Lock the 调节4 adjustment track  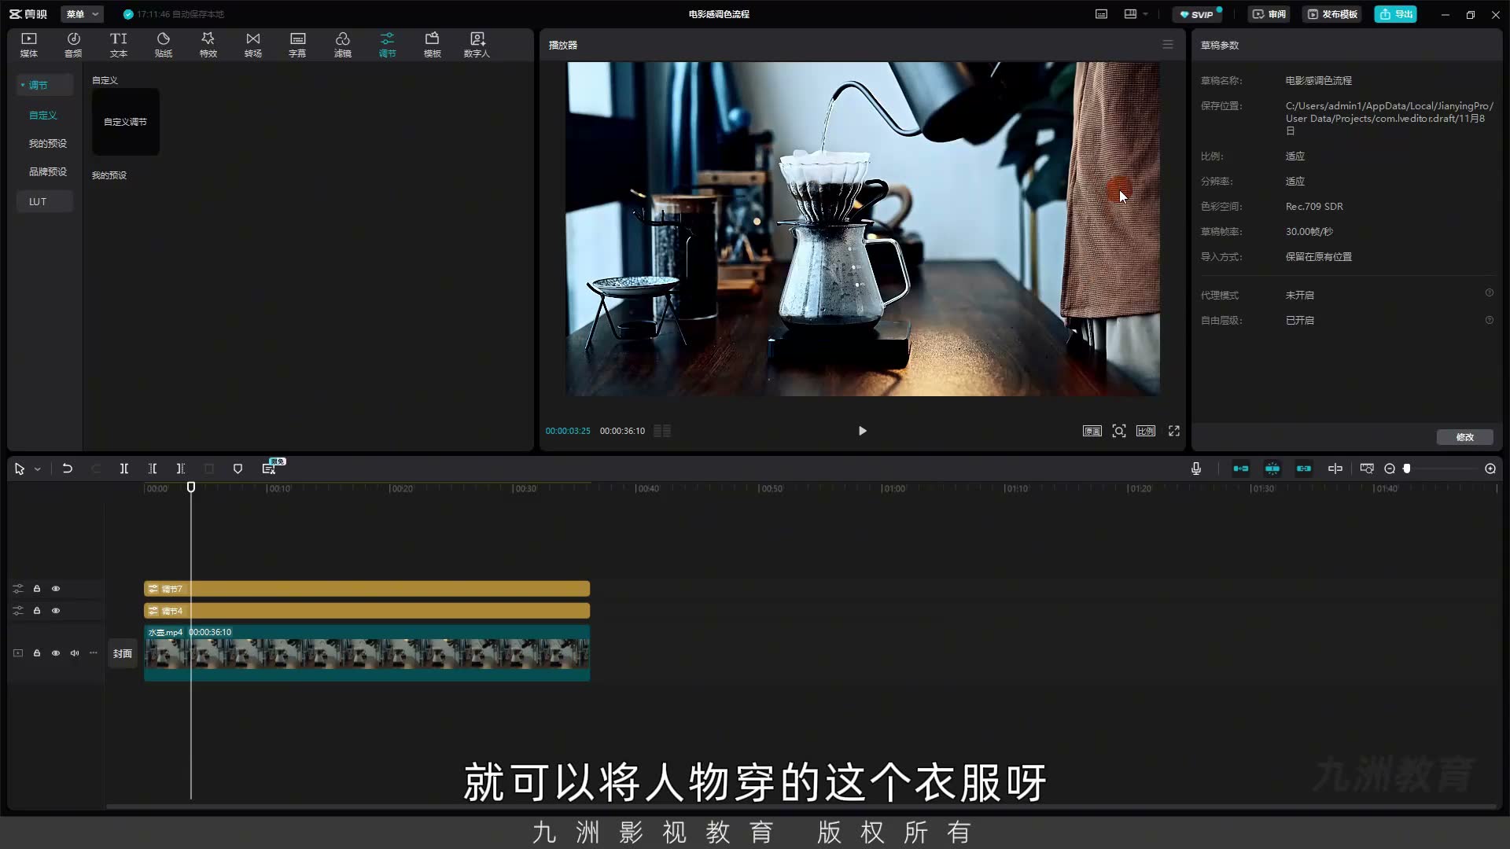click(37, 611)
